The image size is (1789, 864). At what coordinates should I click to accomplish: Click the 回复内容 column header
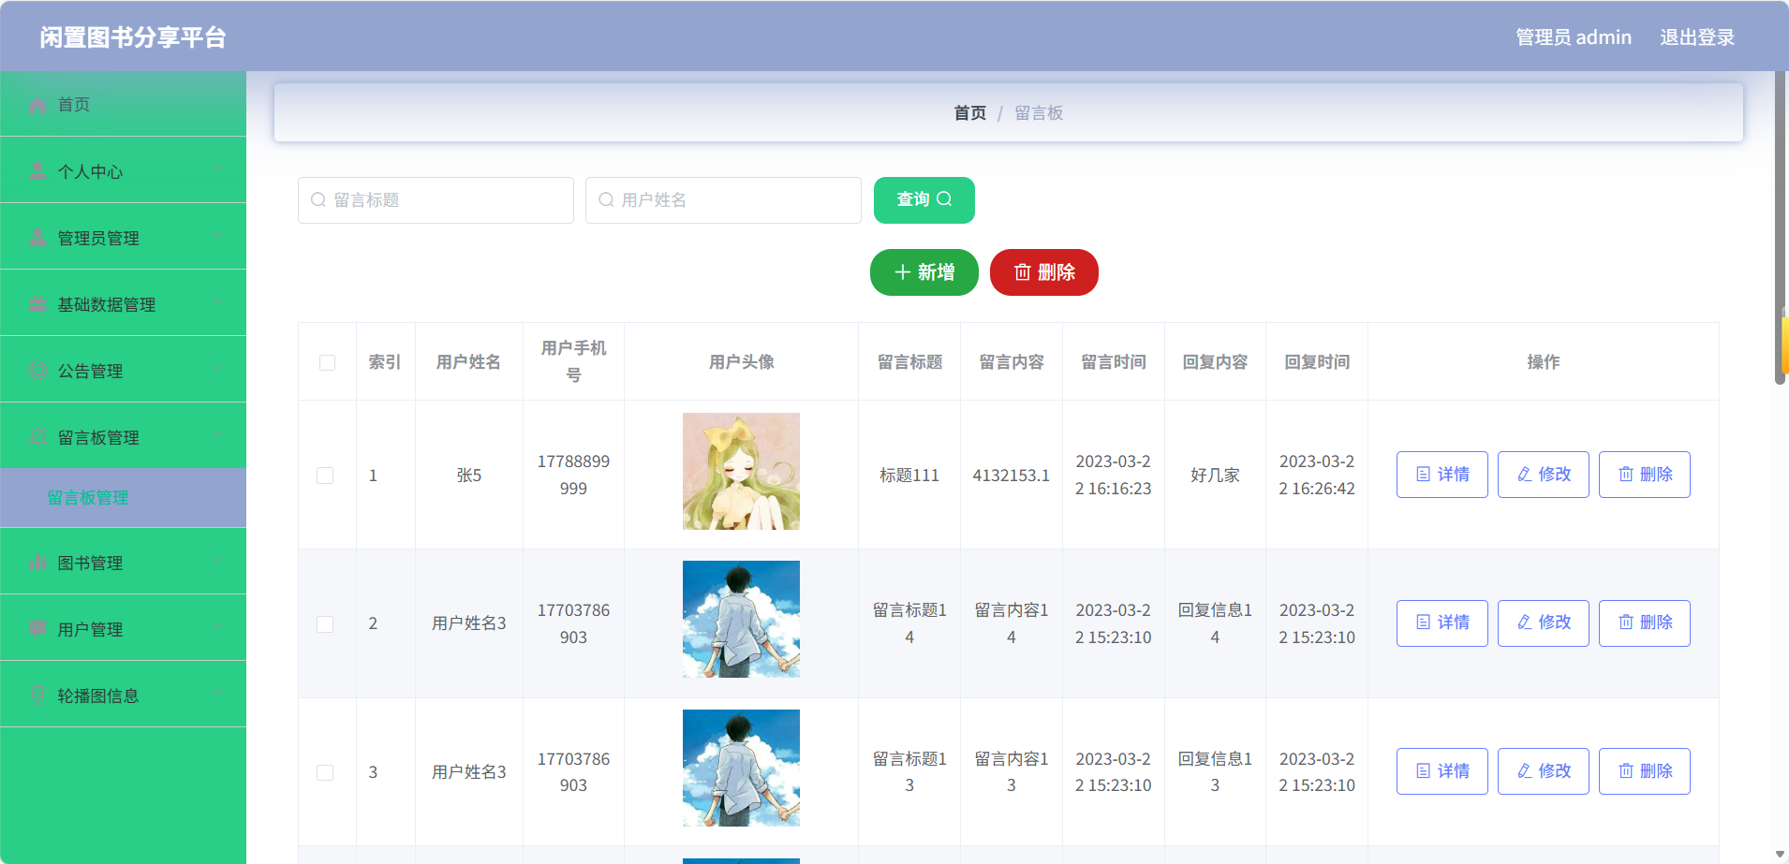[x=1215, y=362]
